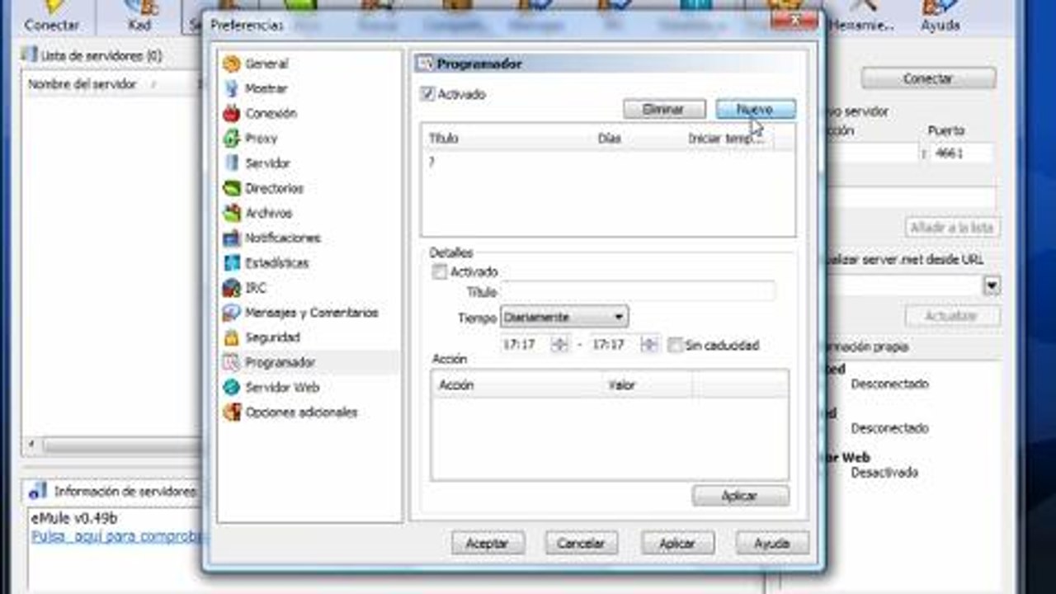Open the Proxy settings icon
The image size is (1056, 594).
(232, 138)
